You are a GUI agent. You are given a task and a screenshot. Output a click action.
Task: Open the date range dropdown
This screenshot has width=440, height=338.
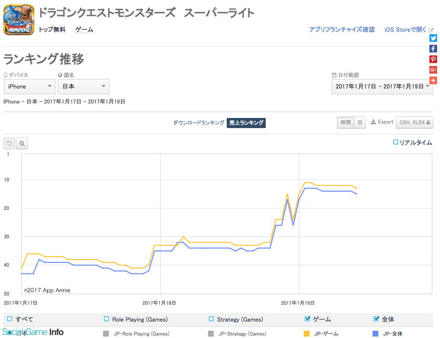[x=382, y=87]
